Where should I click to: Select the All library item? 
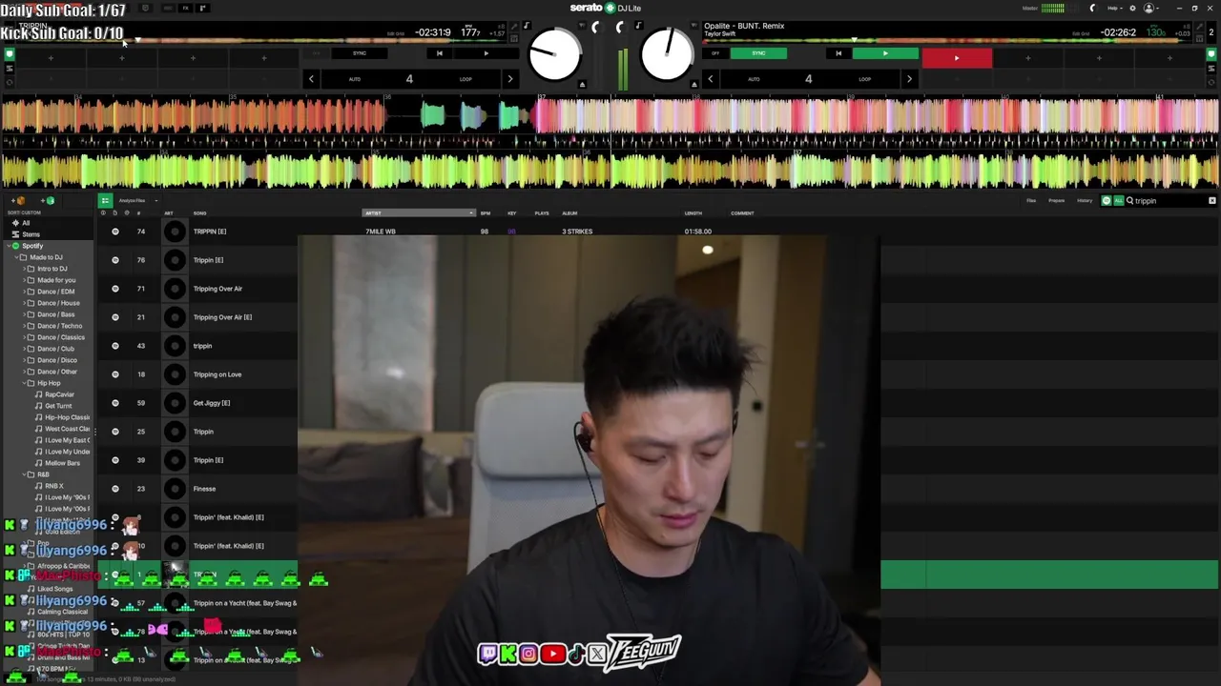click(26, 223)
